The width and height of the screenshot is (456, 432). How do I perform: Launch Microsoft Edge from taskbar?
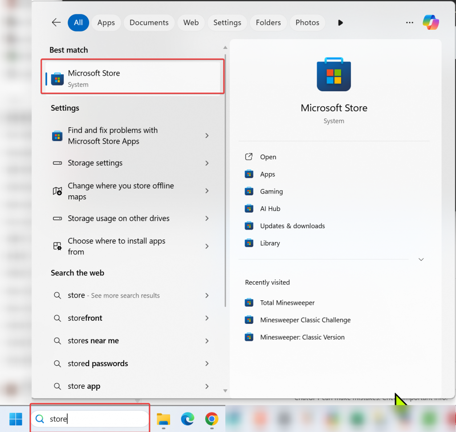click(x=187, y=419)
